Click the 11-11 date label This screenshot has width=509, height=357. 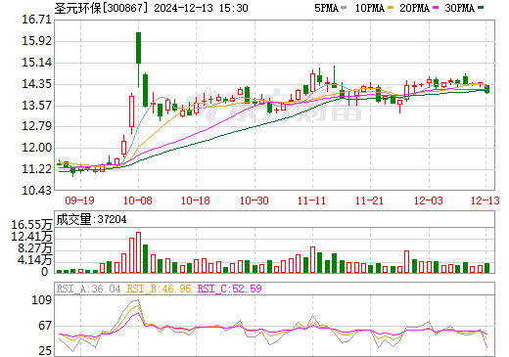pos(311,201)
